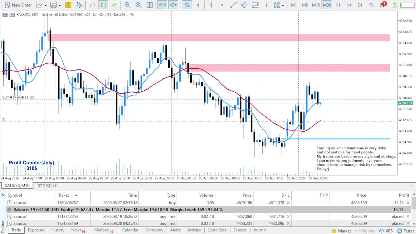This screenshot has height=234, width=416.
Task: Switch to H4 timeframe
Action: pyautogui.click(x=349, y=5)
